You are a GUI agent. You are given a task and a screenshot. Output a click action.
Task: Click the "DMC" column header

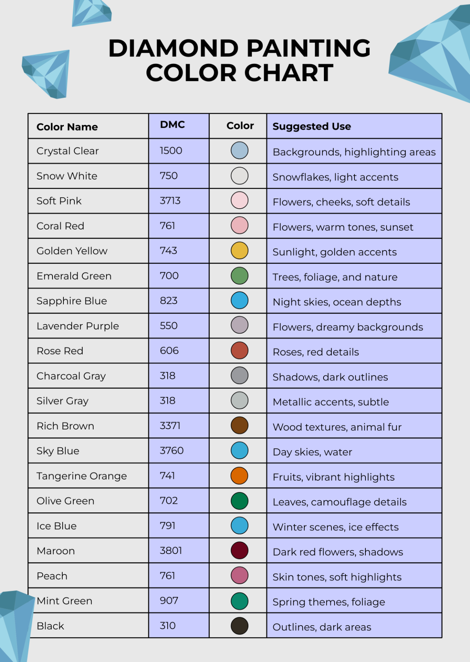[x=172, y=125]
